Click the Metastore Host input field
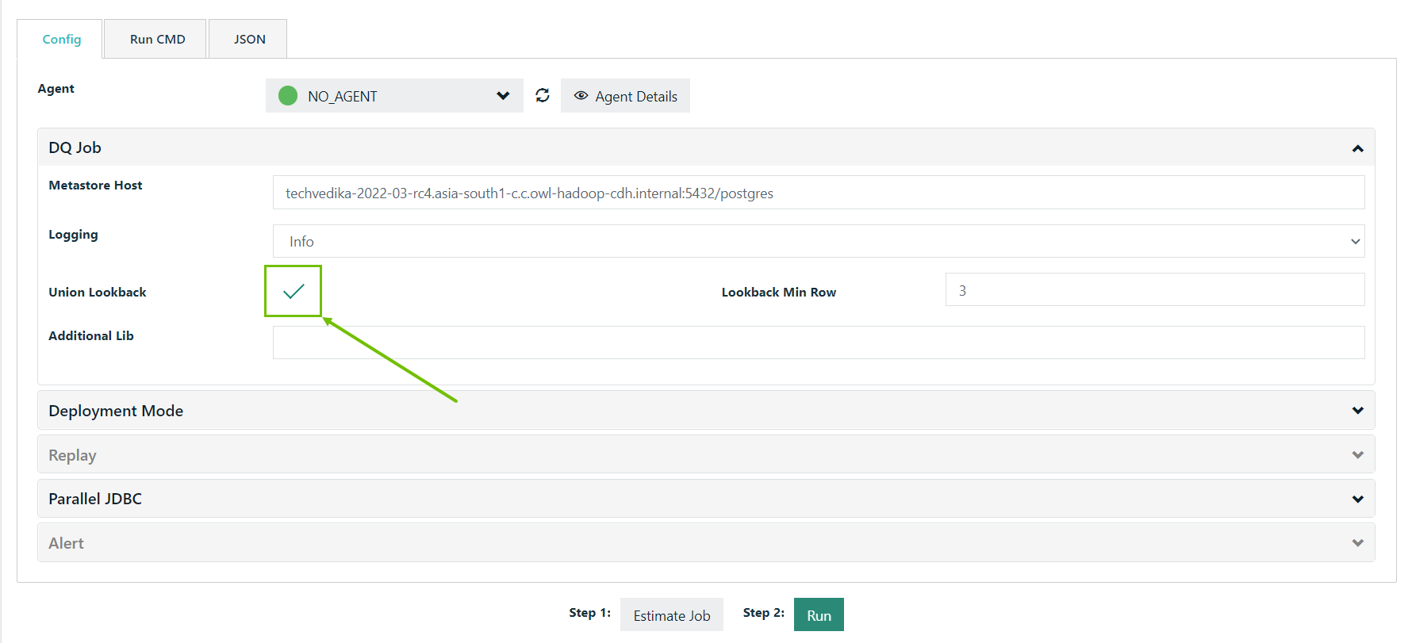 point(818,193)
